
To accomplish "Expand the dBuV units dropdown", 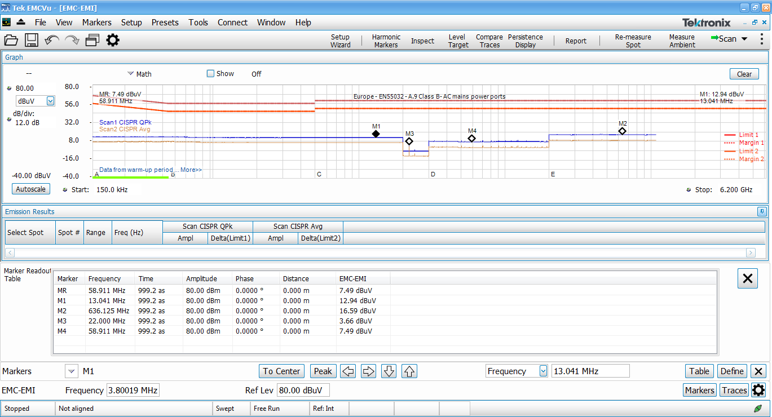I will pyautogui.click(x=50, y=101).
